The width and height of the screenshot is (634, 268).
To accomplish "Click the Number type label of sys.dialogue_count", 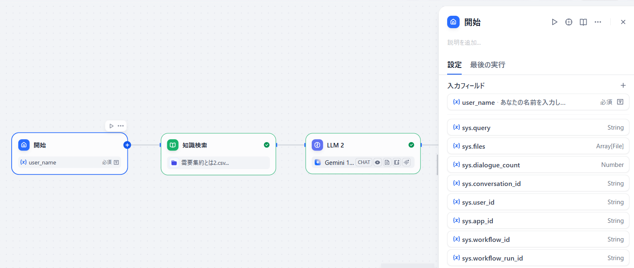I will (612, 165).
